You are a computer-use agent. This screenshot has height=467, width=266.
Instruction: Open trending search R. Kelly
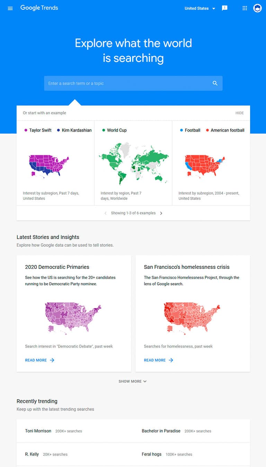[x=32, y=454]
